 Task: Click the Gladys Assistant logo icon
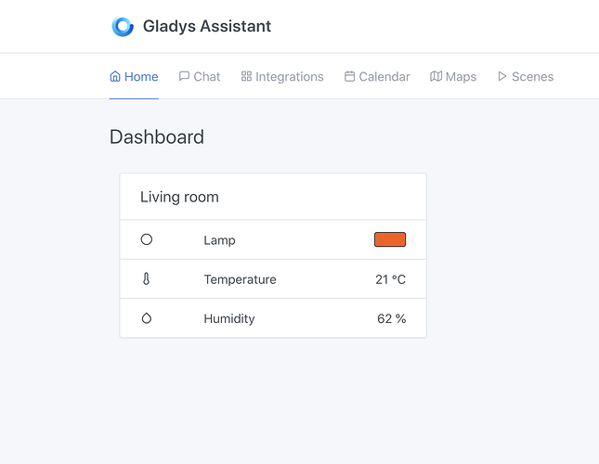tap(123, 27)
